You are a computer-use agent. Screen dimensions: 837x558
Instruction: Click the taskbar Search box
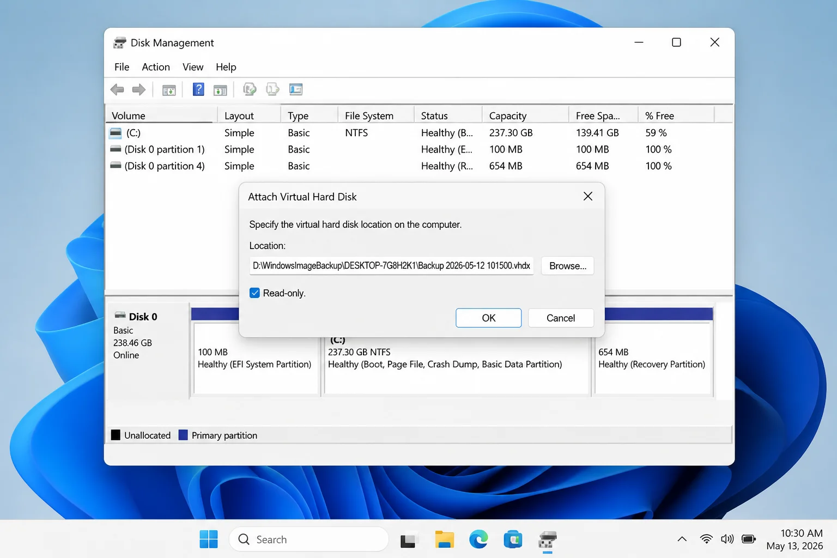309,539
